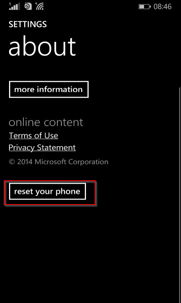This screenshot has height=303, width=181.
Task: Tap the SIM slot number 1 indicator
Action: 10,4
